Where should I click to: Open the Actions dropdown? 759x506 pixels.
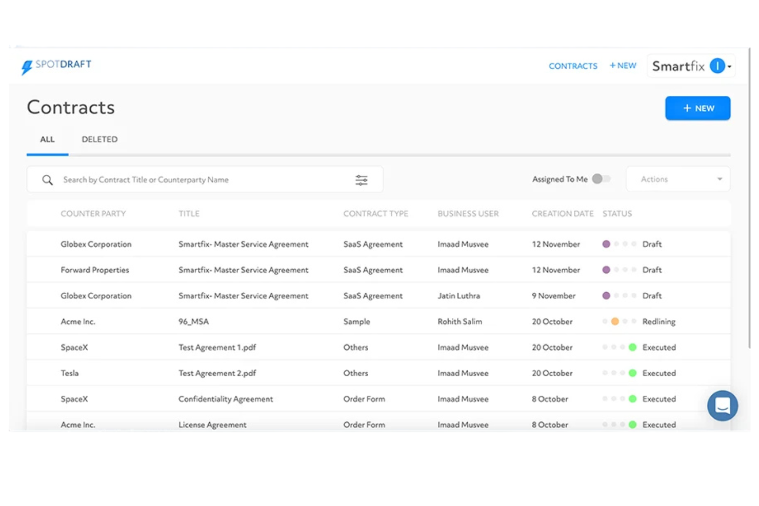click(x=678, y=179)
